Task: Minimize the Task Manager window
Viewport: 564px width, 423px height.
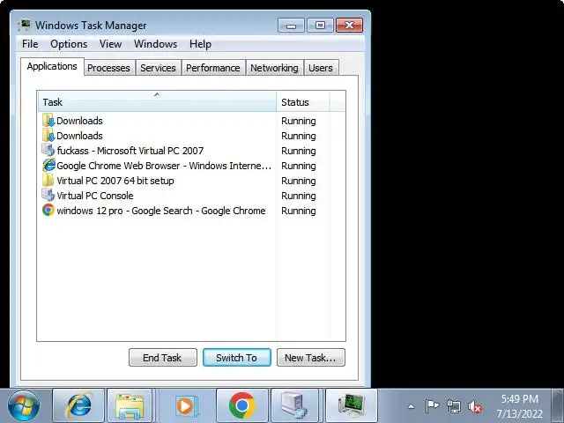Action: (x=292, y=26)
